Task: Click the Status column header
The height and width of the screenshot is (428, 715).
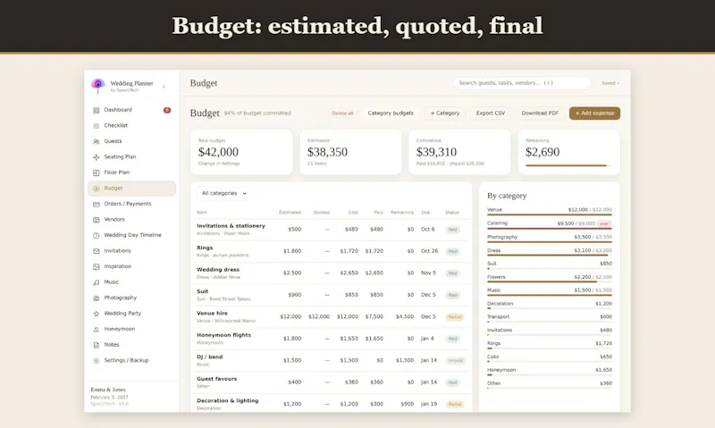Action: tap(452, 213)
